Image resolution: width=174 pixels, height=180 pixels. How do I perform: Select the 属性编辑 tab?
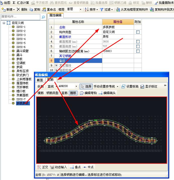click(55, 15)
